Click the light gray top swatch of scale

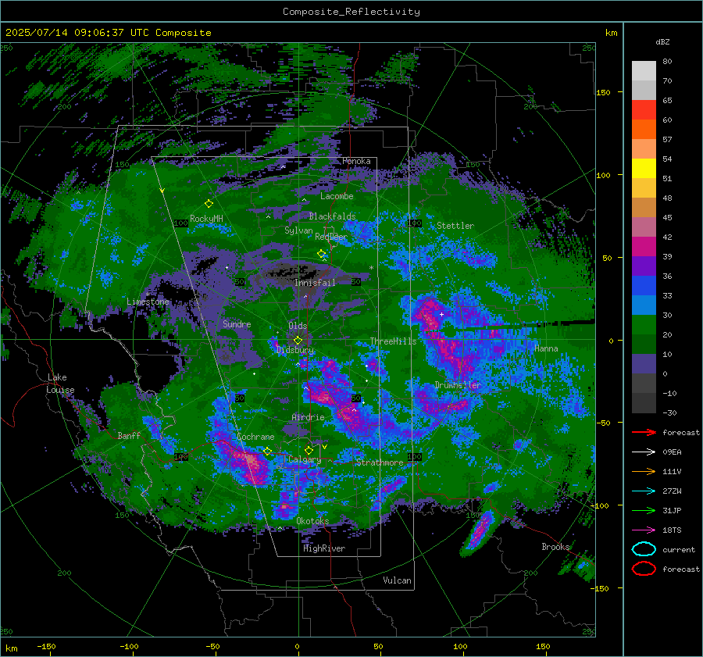click(644, 71)
